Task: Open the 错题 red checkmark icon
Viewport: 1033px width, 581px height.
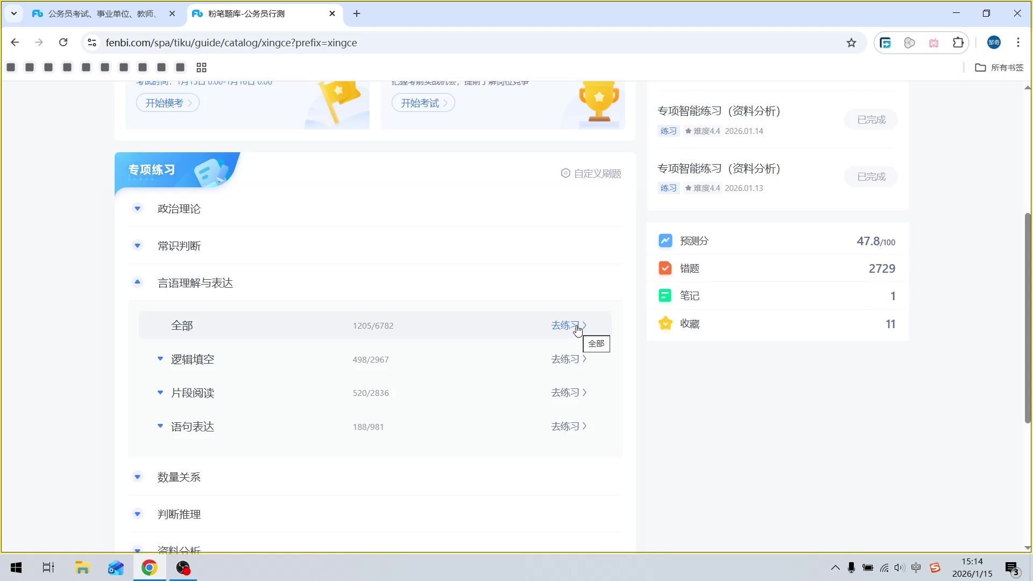Action: pos(665,268)
